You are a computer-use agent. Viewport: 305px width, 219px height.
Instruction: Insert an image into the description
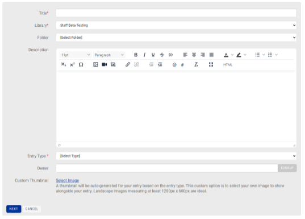tap(95, 64)
